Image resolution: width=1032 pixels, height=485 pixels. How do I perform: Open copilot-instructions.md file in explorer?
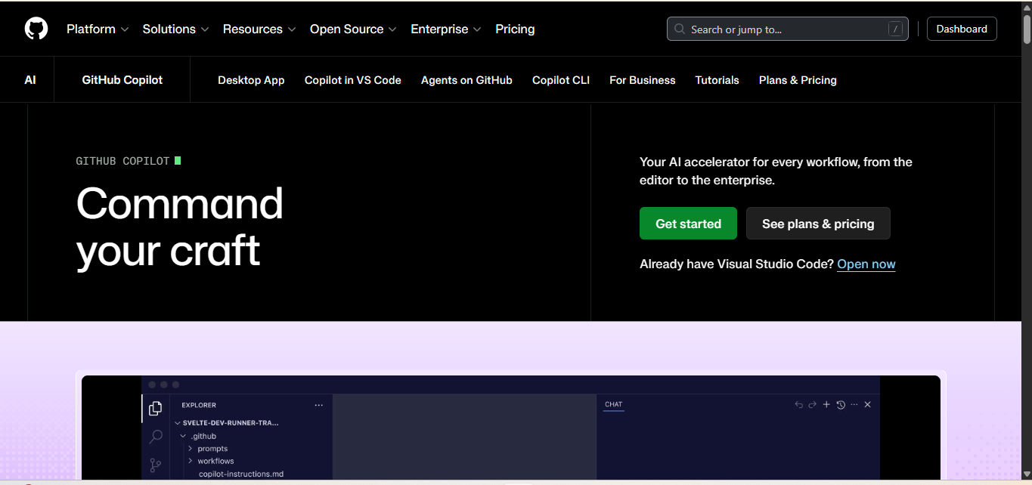click(241, 474)
